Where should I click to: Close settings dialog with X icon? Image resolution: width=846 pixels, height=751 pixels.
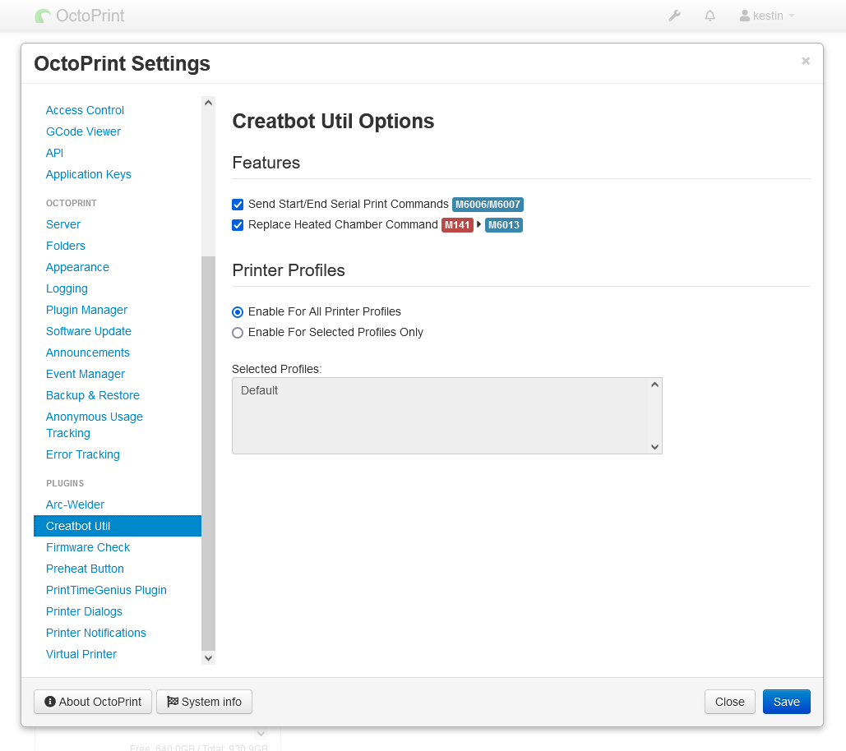pos(806,61)
